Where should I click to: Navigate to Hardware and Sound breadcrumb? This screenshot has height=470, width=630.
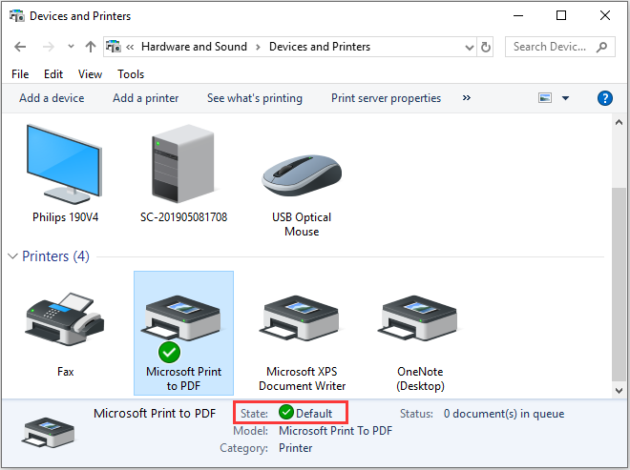194,47
